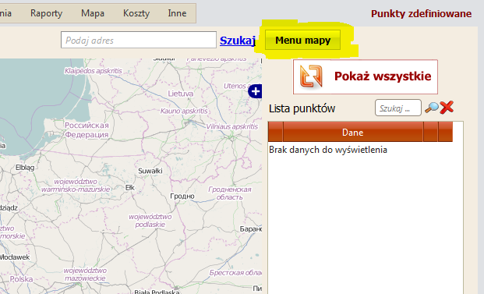The height and width of the screenshot is (294, 484).
Task: Click Suwałki on the map
Action: click(150, 171)
